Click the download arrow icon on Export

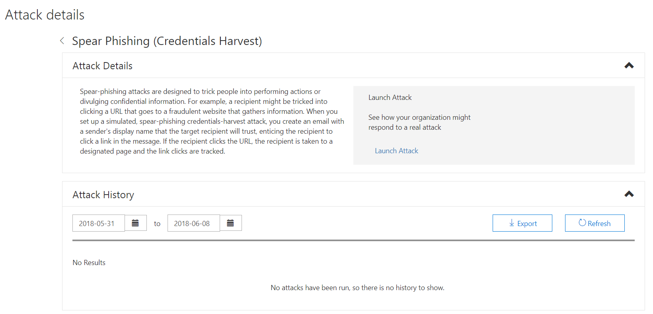(512, 223)
